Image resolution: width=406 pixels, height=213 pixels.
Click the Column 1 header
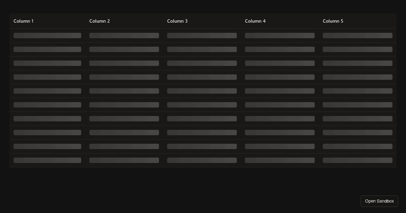click(x=23, y=21)
